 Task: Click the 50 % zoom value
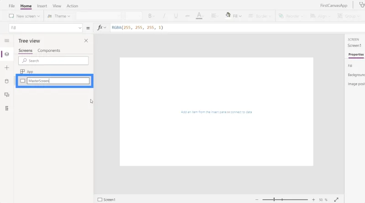(323, 200)
